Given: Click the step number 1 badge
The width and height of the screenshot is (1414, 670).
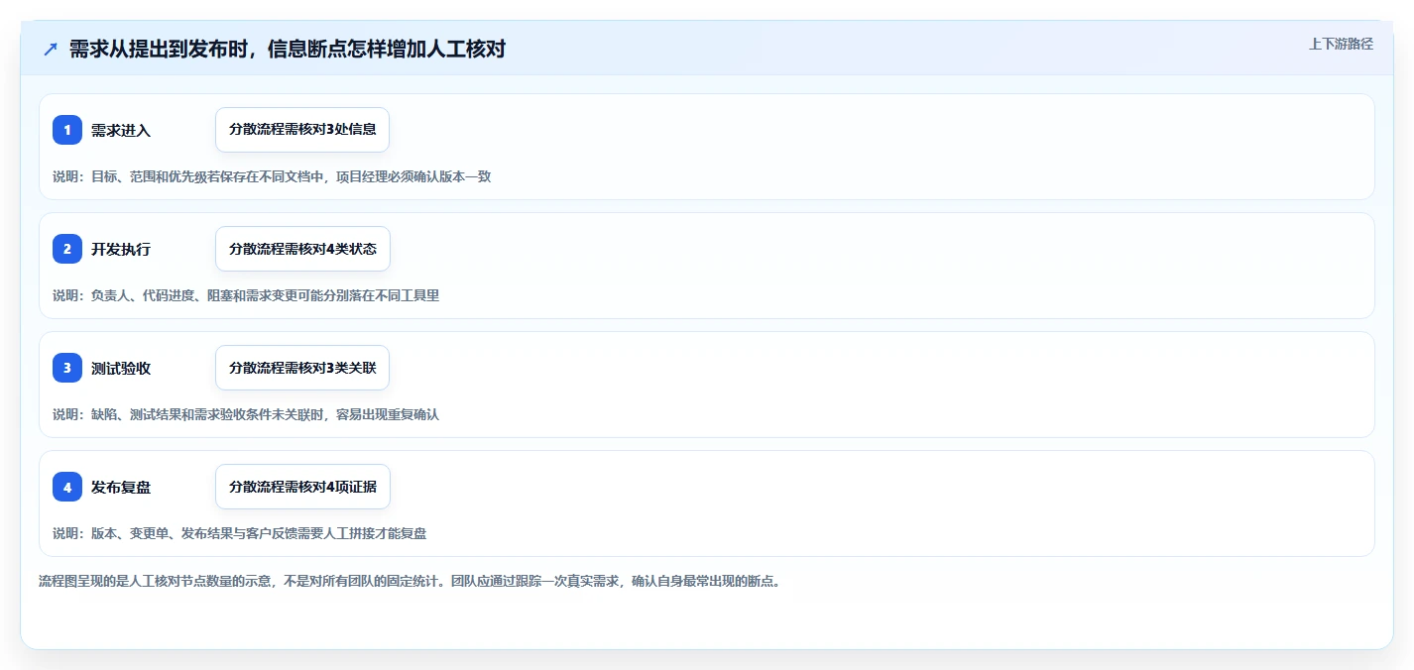Looking at the screenshot, I should tap(67, 130).
